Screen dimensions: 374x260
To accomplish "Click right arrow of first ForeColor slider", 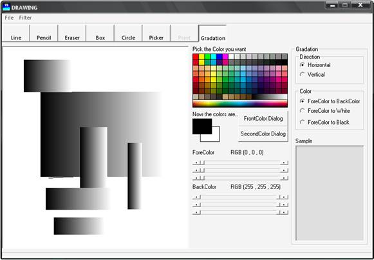I will coord(284,163).
